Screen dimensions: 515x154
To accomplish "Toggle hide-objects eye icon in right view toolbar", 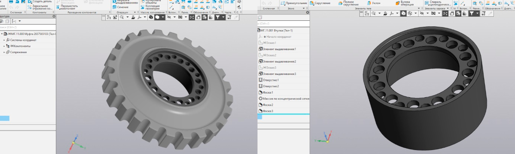I will pos(422,13).
